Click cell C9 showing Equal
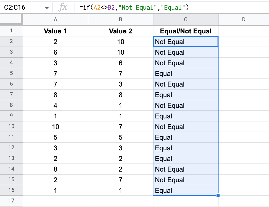The width and height of the screenshot is (269, 207). 186,116
